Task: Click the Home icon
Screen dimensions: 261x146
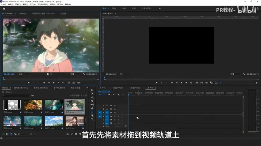Action: [x=4, y=9]
